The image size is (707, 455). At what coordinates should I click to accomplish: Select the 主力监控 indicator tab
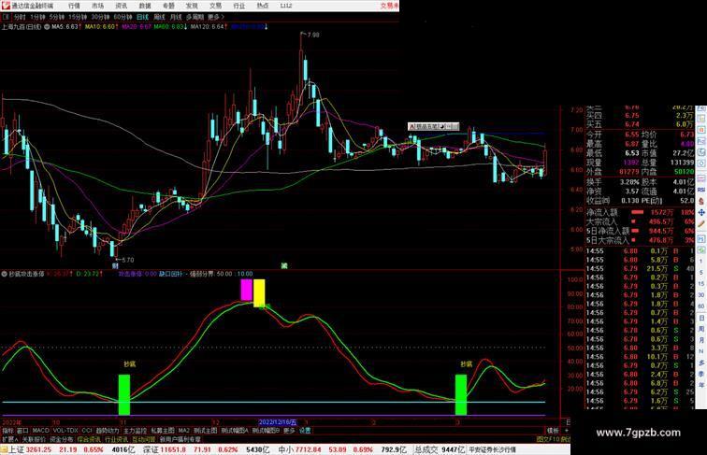[x=135, y=431]
